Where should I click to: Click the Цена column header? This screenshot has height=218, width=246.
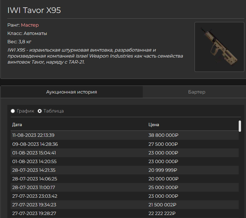point(154,125)
